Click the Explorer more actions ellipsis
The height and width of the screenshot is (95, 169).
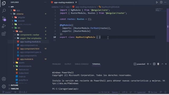click(x=45, y=2)
